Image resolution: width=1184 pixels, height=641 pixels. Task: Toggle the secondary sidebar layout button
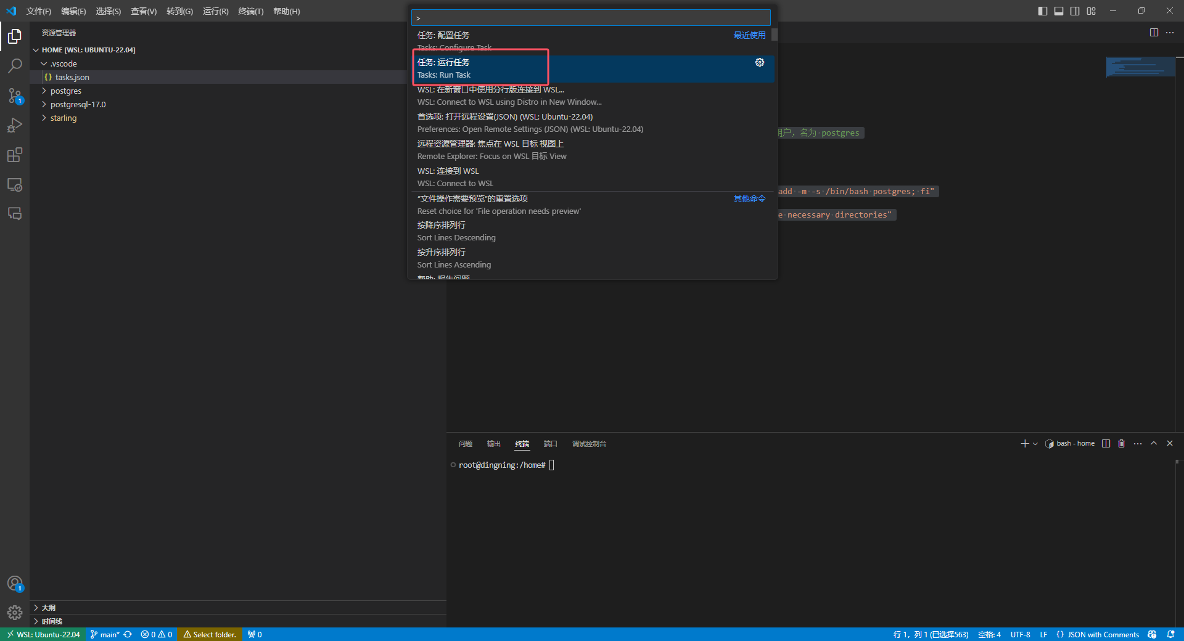1075,11
